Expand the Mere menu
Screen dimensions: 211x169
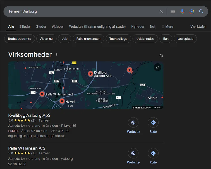pyautogui.click(x=168, y=27)
